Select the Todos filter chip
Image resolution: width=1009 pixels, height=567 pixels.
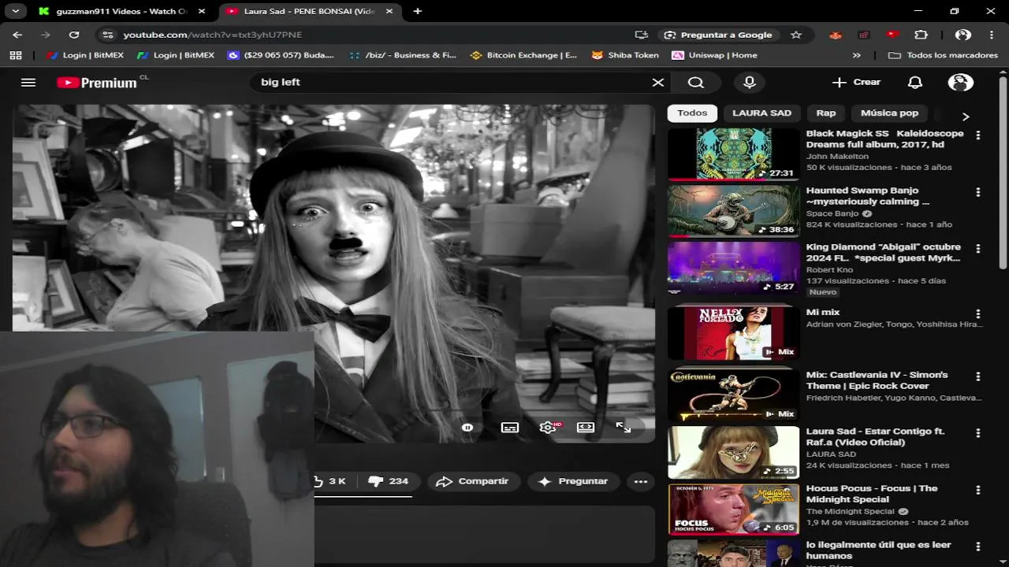tap(692, 113)
